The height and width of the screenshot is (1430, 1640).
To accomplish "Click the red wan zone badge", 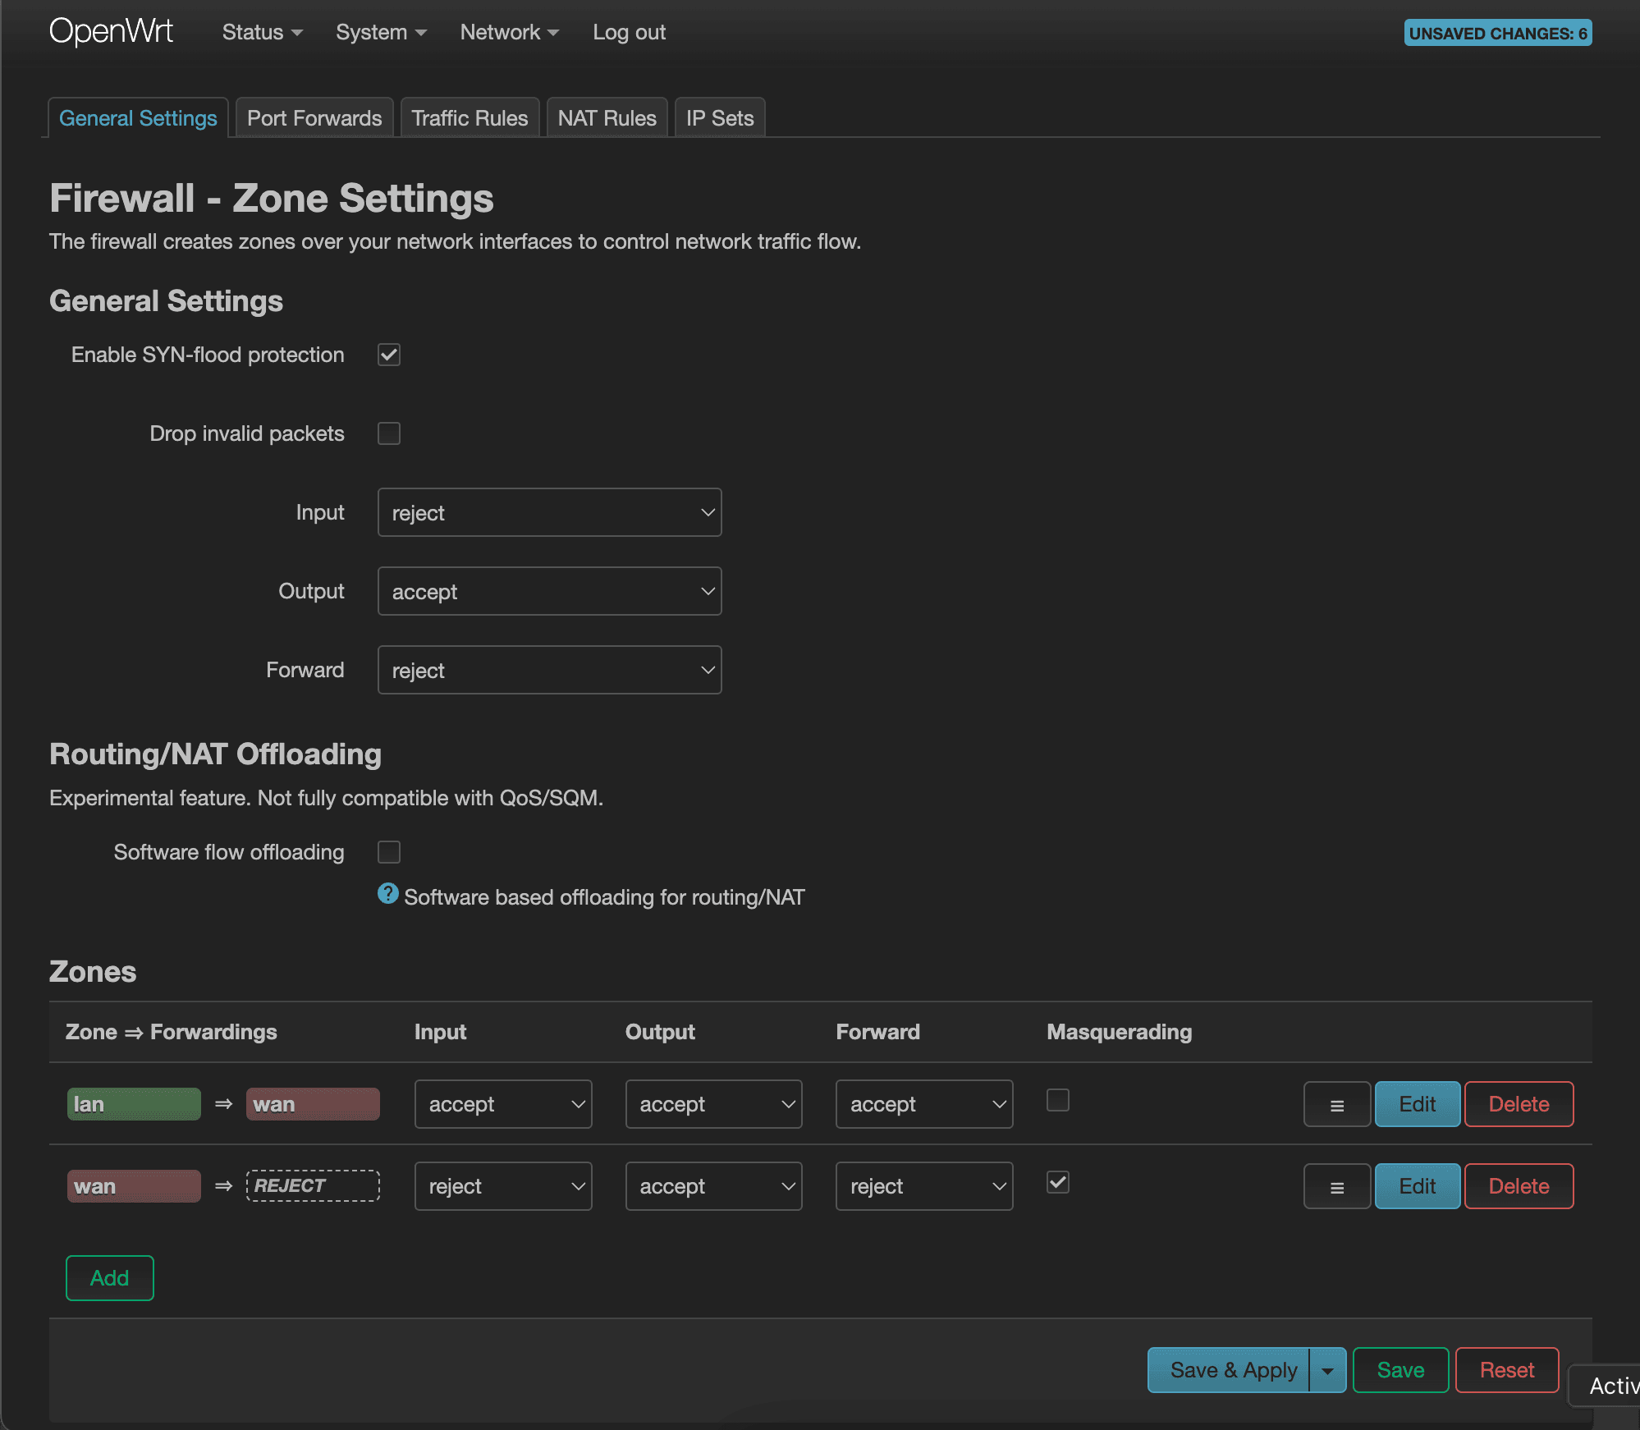I will click(134, 1186).
